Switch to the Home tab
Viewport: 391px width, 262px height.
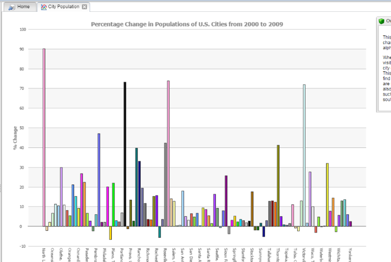coord(20,7)
